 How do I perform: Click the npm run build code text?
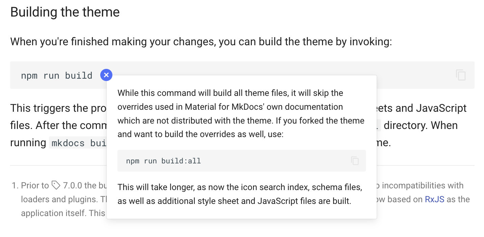click(x=57, y=75)
